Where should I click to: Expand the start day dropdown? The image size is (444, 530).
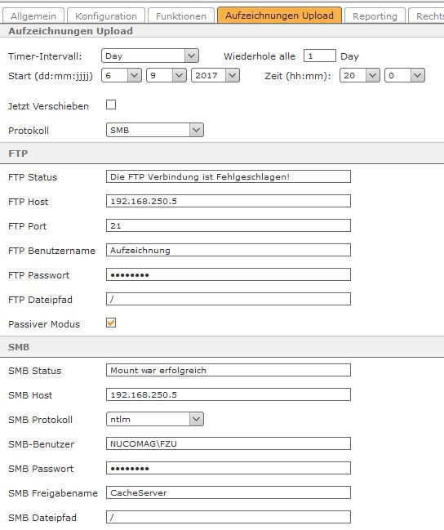click(x=122, y=75)
